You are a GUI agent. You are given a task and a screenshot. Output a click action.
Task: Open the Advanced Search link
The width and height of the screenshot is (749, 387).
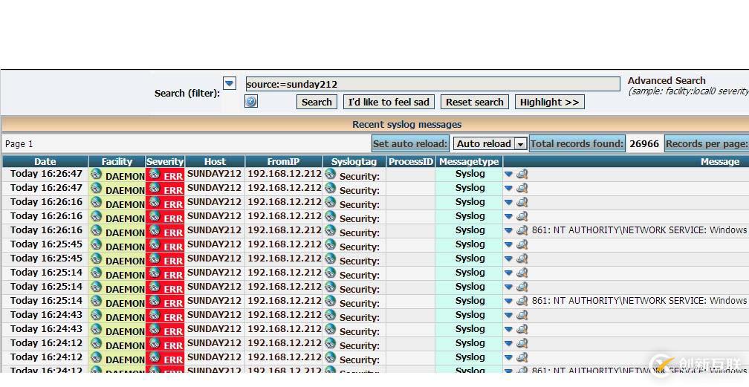pos(667,80)
